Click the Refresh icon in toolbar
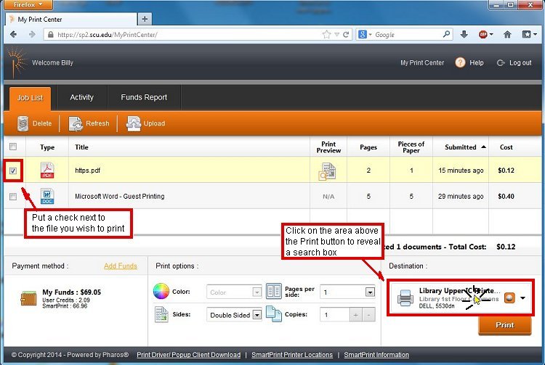Screen dimensions: 545x365 (x=76, y=123)
